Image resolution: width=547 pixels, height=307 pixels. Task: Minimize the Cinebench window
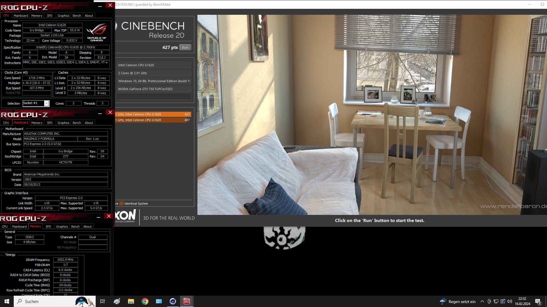tap(530, 4)
